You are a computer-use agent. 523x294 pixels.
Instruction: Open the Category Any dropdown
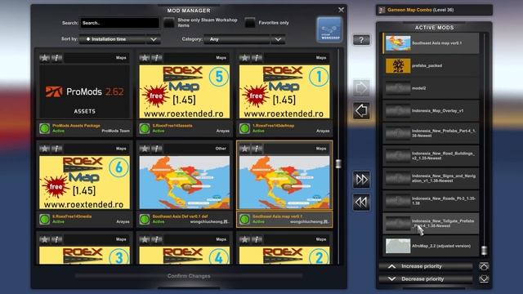click(x=244, y=39)
